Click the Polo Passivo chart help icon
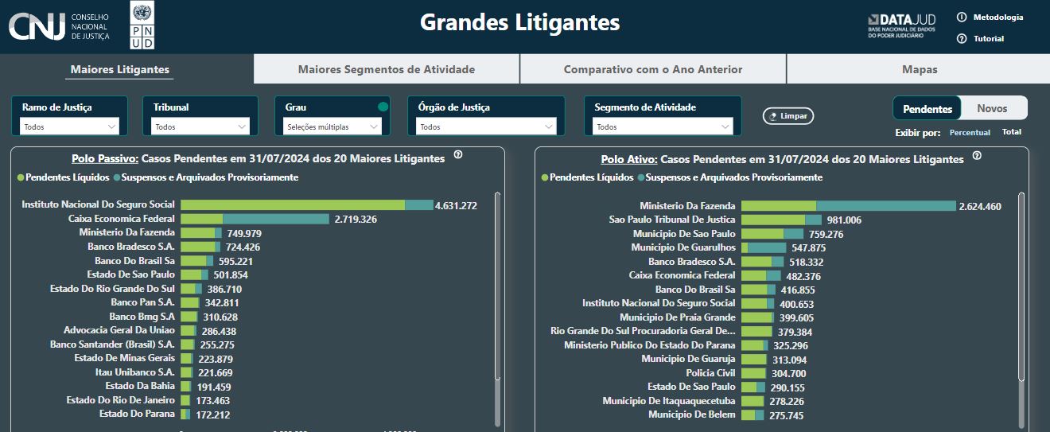This screenshot has width=1050, height=432. point(458,155)
